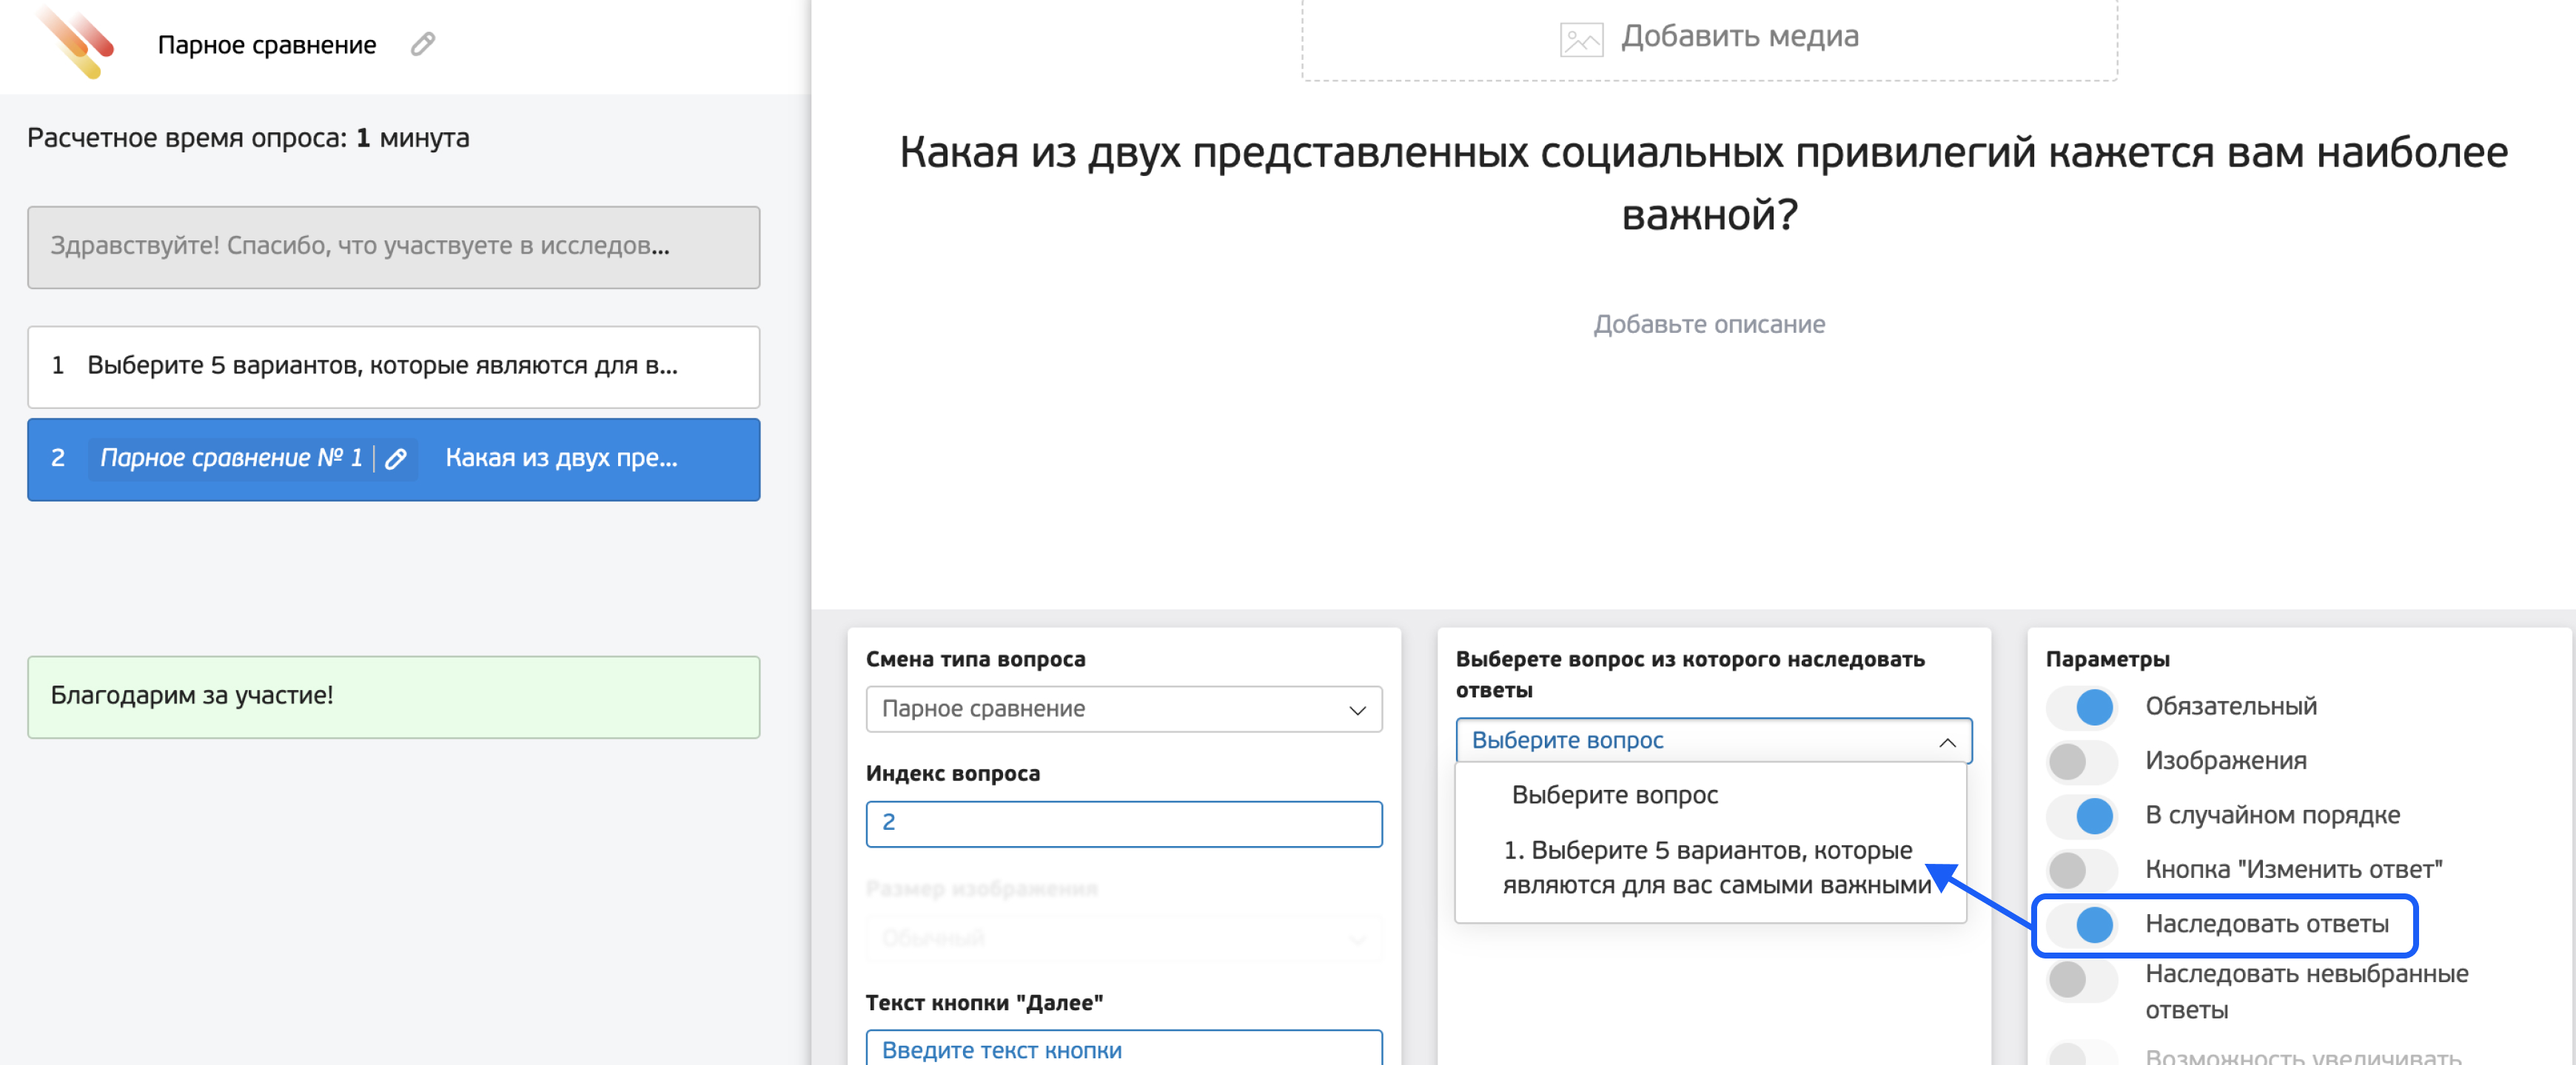
Task: Turn off Наследовать ответы switch
Action: tap(2082, 924)
